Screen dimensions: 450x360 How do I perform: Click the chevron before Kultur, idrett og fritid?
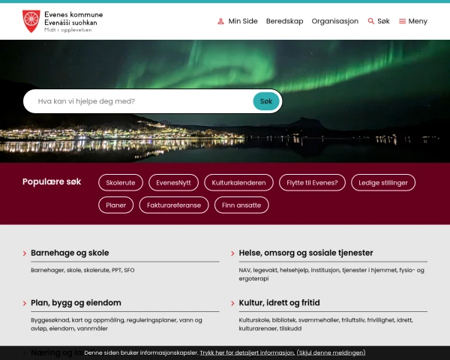[232, 303]
